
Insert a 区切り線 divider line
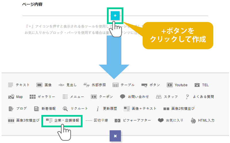pos(97,120)
